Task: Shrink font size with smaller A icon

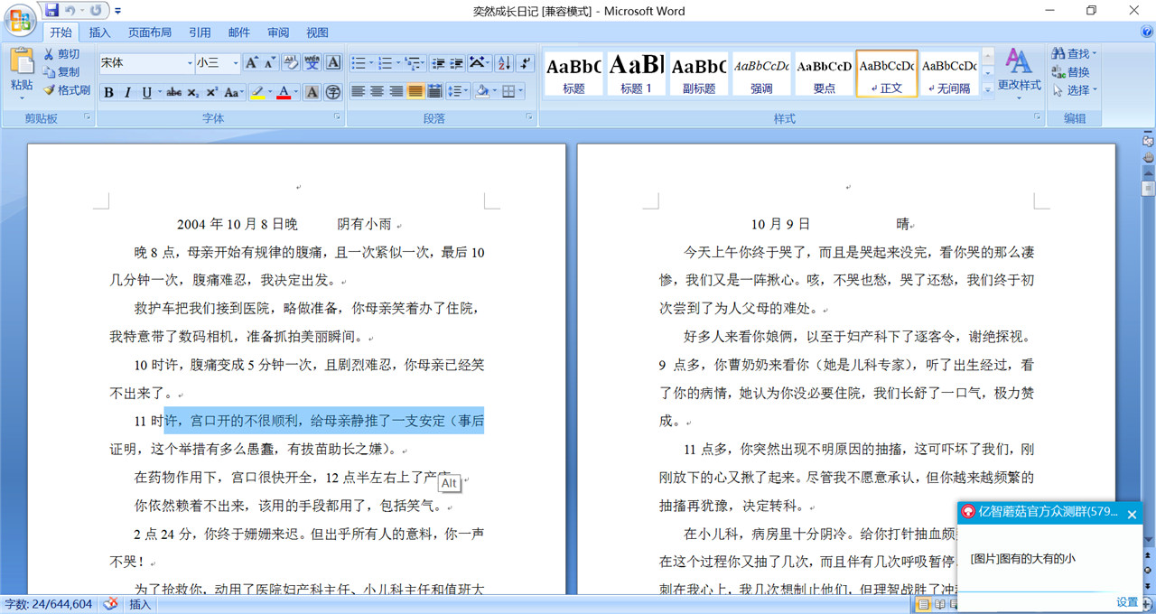Action: [269, 63]
